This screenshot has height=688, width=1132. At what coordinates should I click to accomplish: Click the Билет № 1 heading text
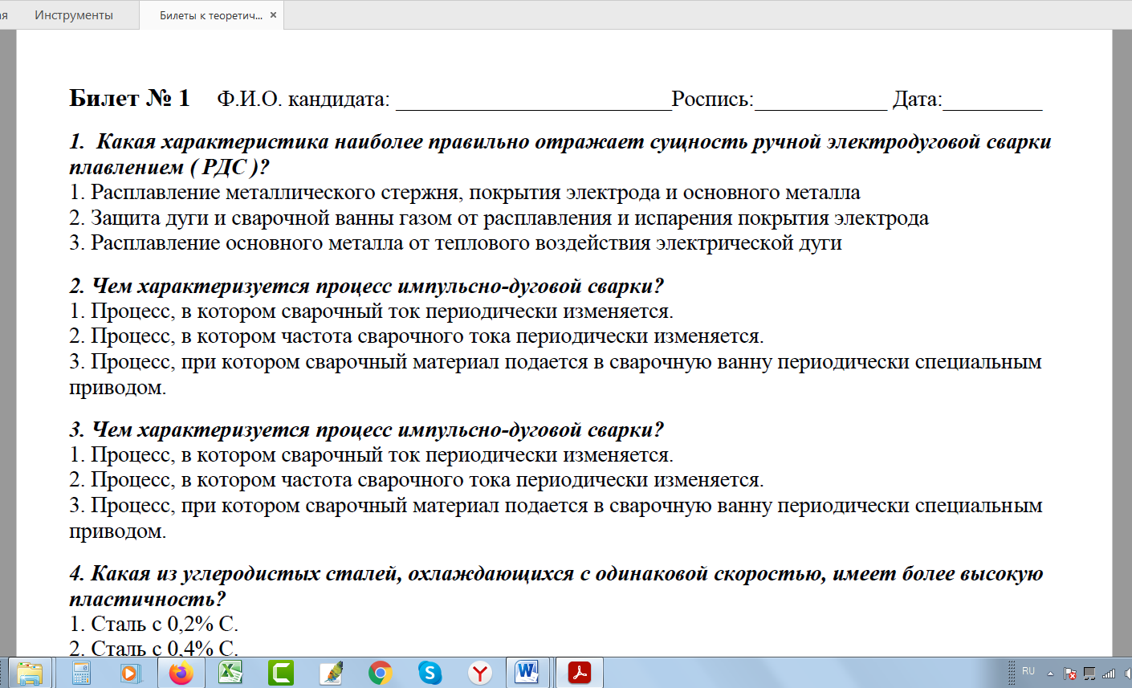coord(129,98)
